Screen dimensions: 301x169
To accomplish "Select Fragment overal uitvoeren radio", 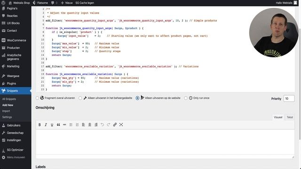I will point(37,98).
